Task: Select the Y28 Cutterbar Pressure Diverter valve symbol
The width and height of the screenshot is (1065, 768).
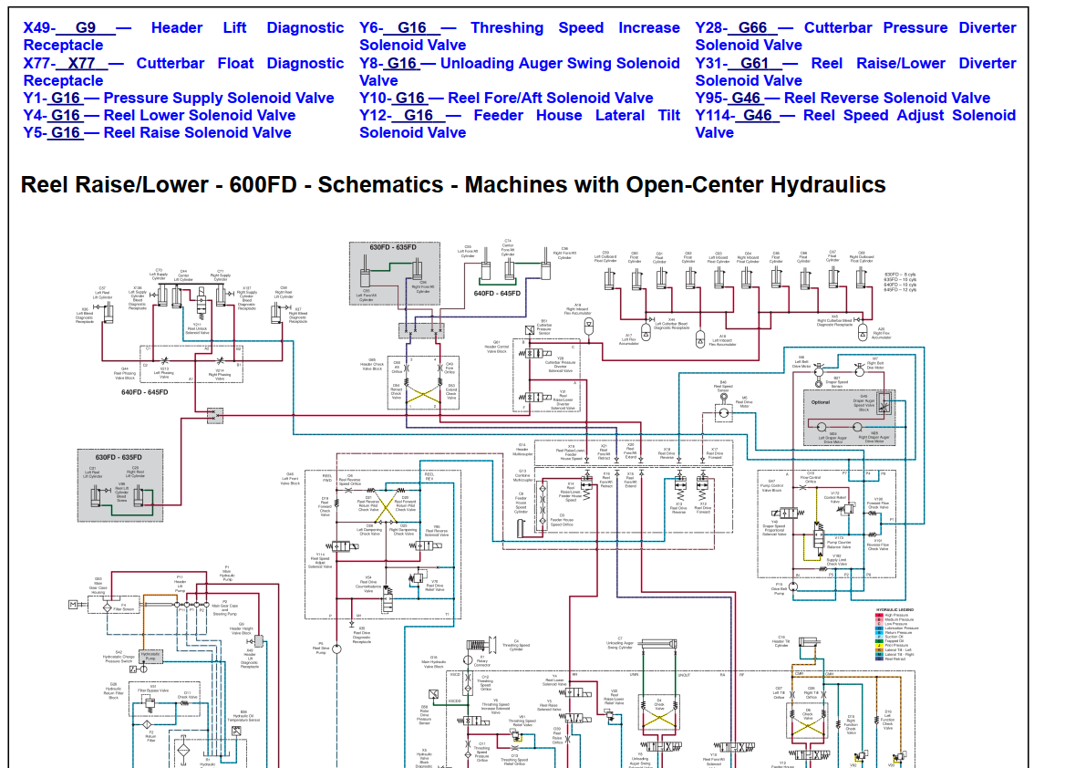Action: click(x=535, y=353)
